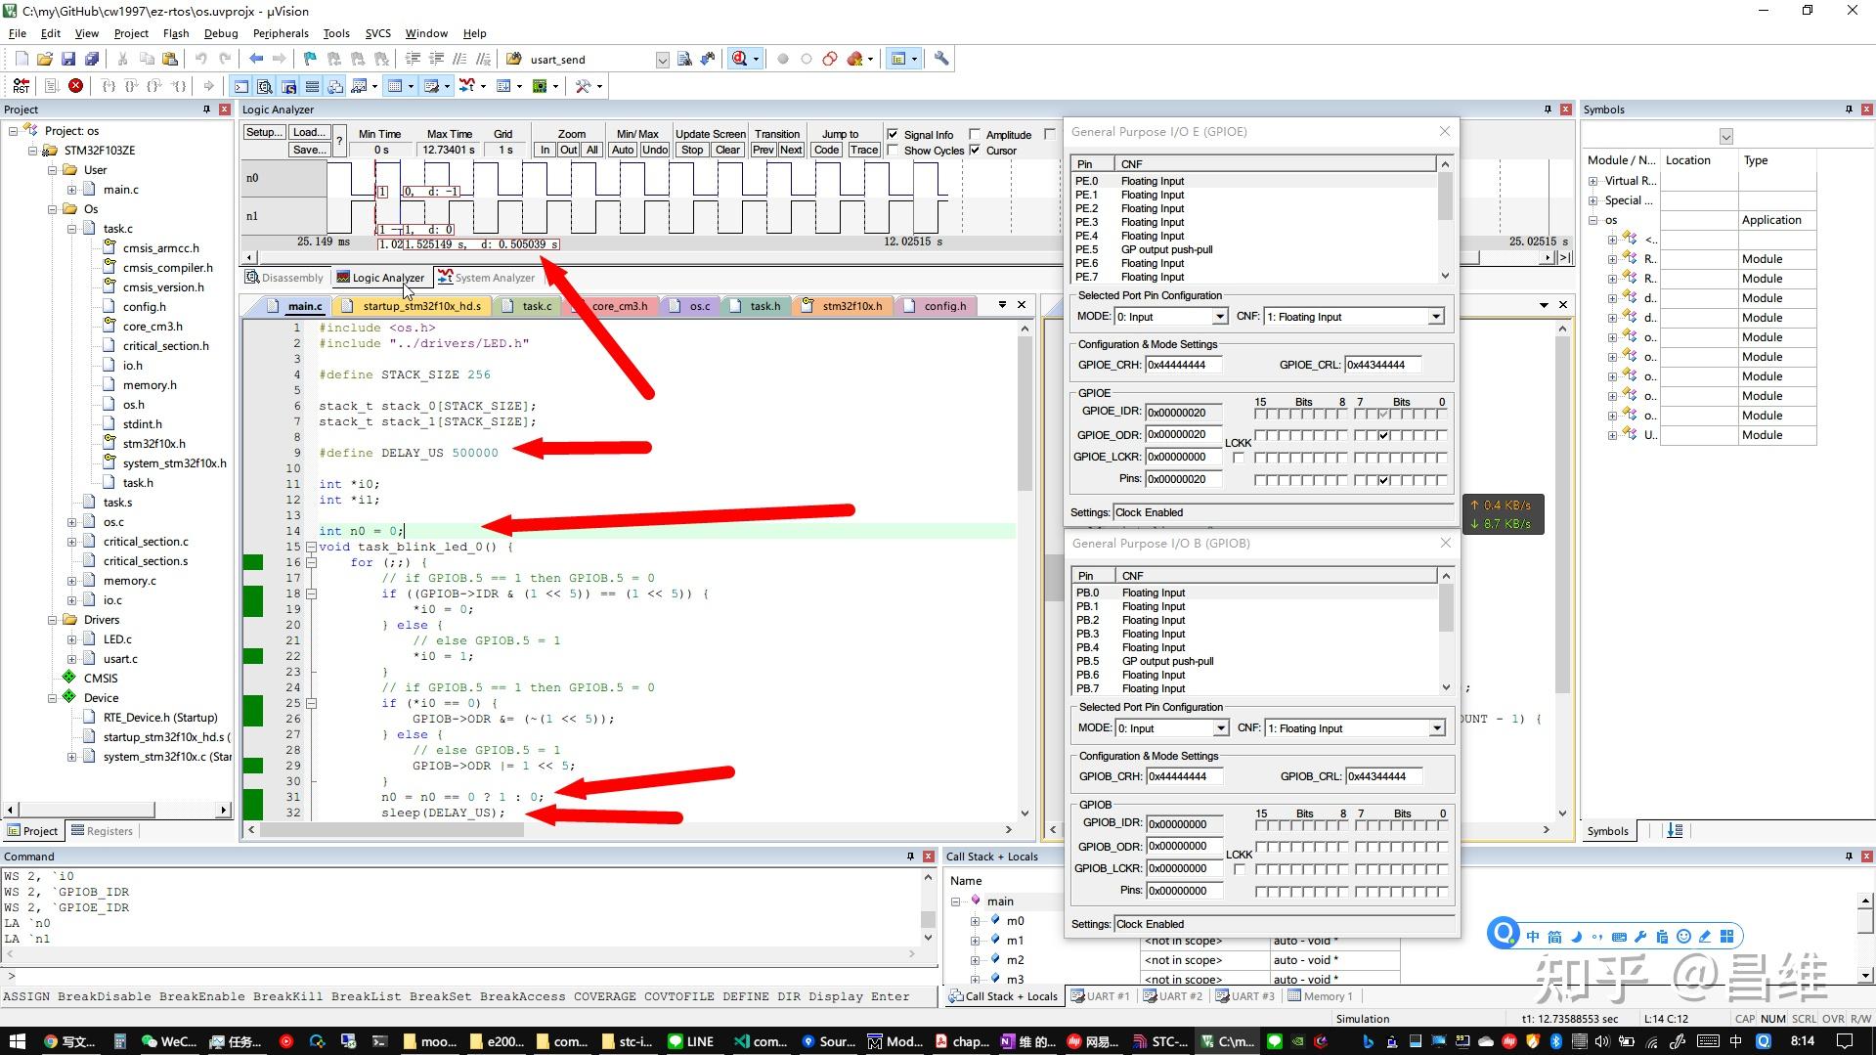Viewport: 1876px width, 1055px height.
Task: Open the Configuration wrench icon
Action: coord(941,59)
